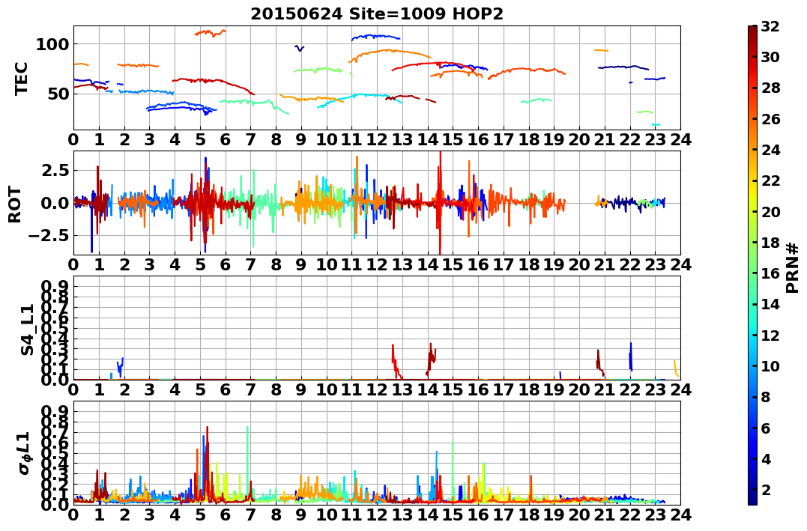Click the −2.5 tick on the ROT axis
Image resolution: width=807 pixels, height=531 pixels.
pyautogui.click(x=49, y=236)
